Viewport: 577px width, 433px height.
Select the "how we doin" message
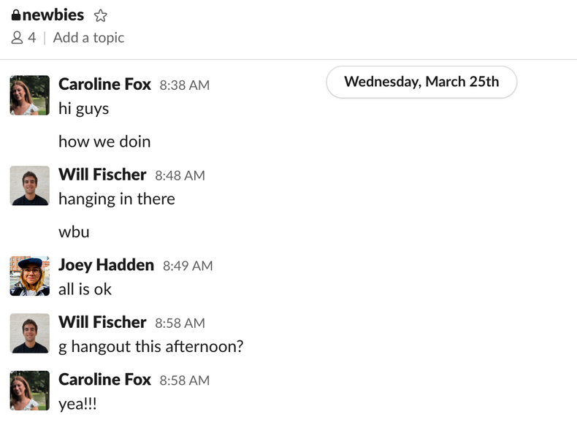click(x=104, y=142)
